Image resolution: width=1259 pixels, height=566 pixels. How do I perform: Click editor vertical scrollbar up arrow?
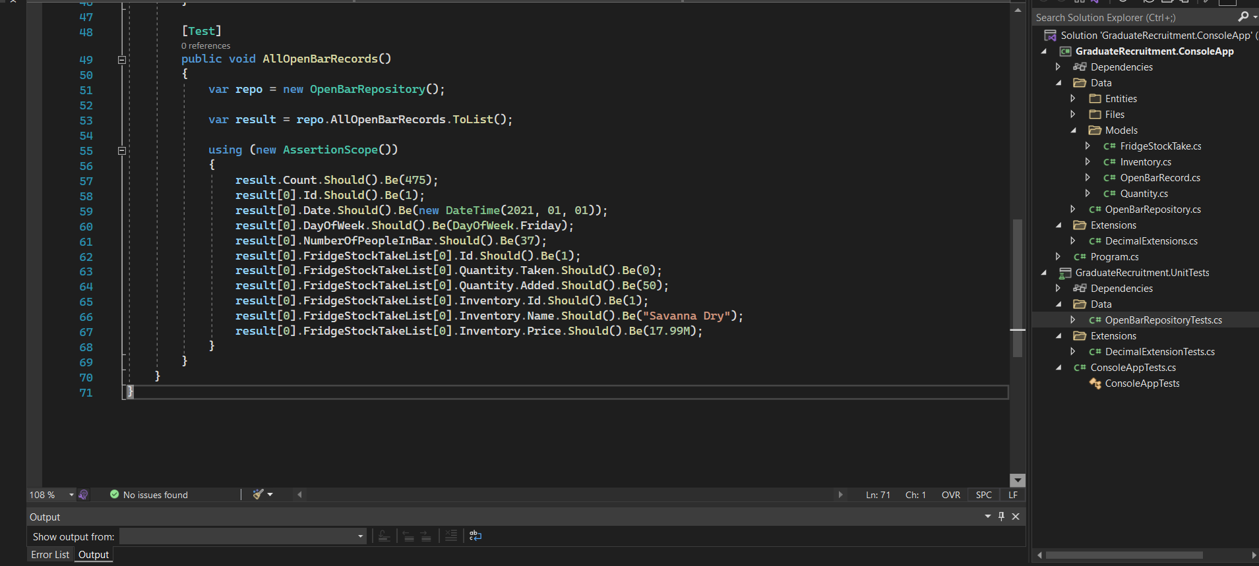(1018, 10)
